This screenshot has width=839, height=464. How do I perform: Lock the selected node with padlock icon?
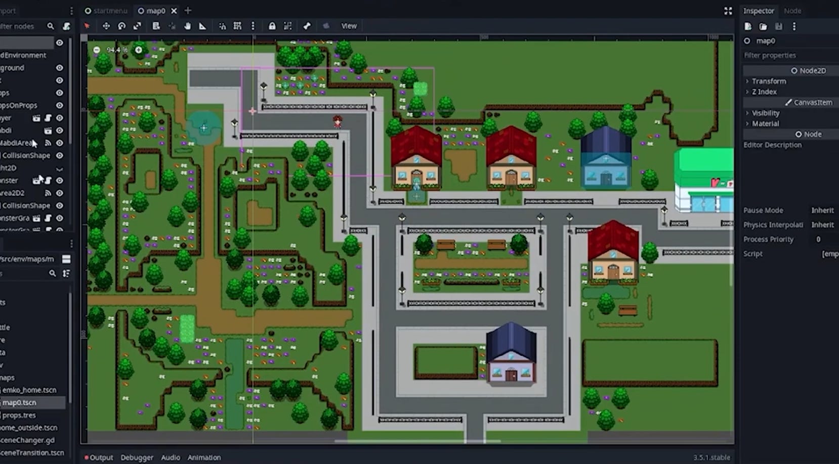tap(272, 26)
